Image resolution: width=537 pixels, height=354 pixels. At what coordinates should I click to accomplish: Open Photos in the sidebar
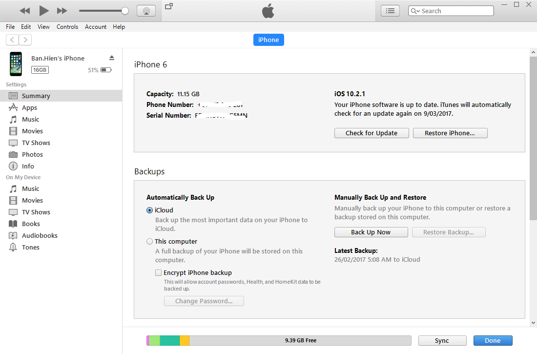(x=61, y=154)
